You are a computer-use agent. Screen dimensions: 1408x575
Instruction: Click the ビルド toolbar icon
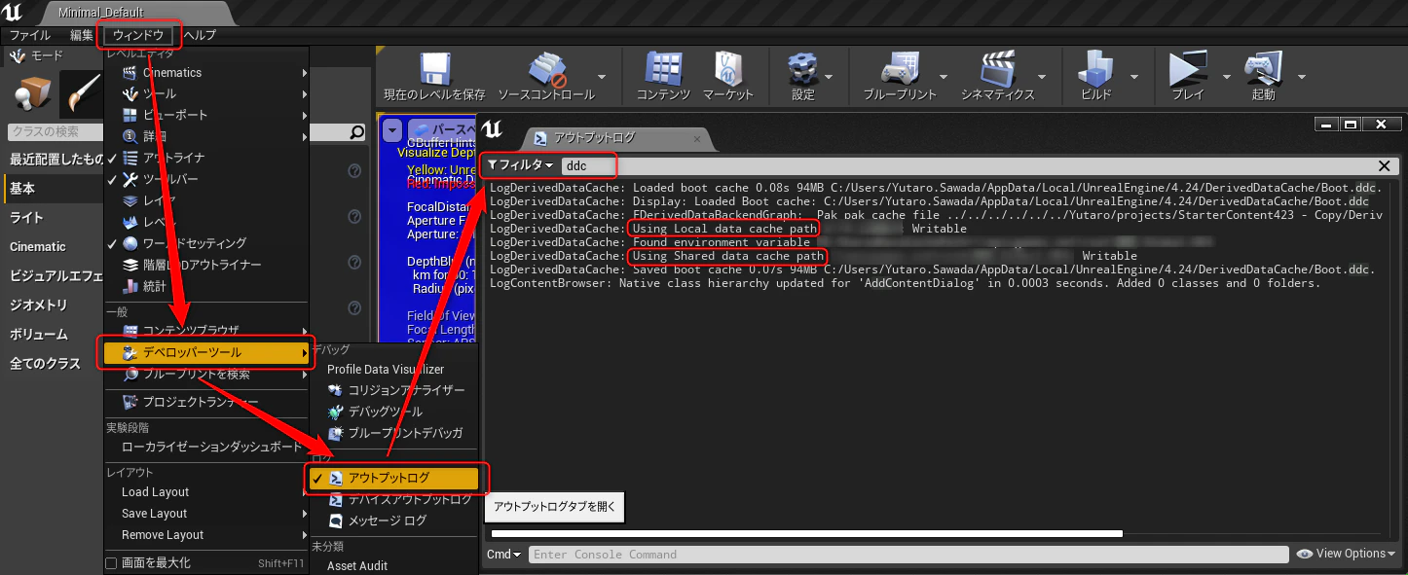[1095, 69]
